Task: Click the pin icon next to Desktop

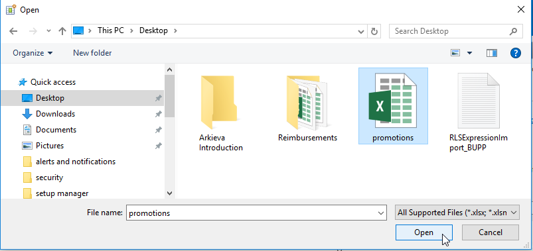Action: click(158, 99)
